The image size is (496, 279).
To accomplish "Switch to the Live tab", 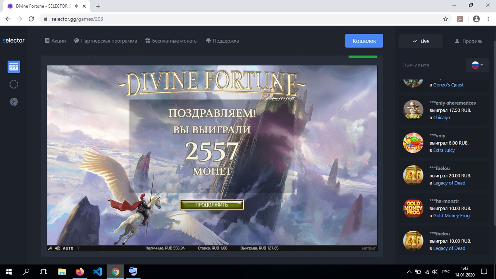I will [421, 41].
